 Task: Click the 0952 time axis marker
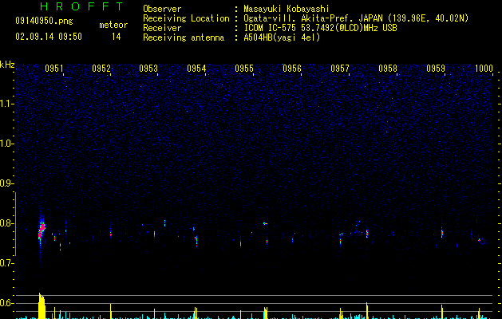tap(101, 69)
